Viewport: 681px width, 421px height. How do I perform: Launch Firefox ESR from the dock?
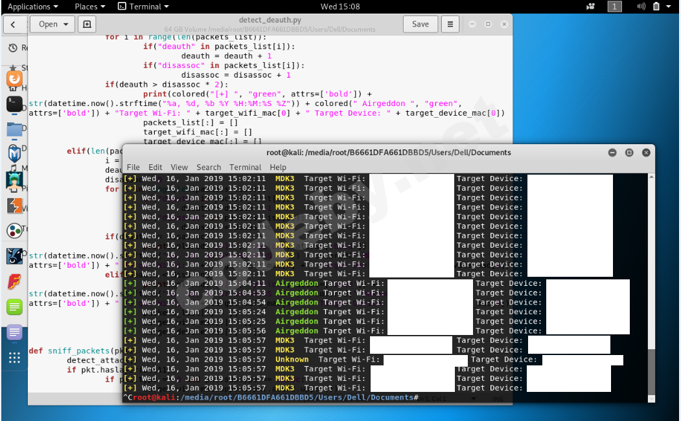pos(14,79)
